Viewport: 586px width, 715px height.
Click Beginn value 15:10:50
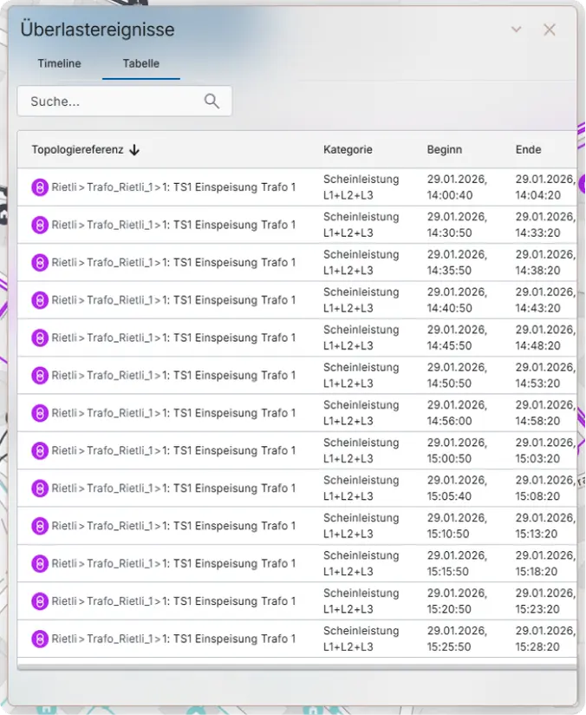457,526
